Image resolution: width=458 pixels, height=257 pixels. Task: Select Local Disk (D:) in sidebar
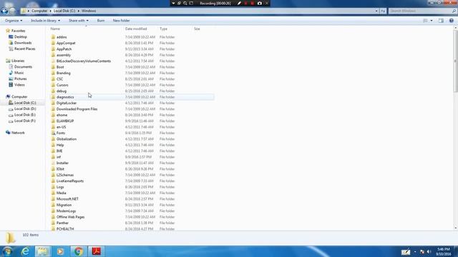click(25, 109)
